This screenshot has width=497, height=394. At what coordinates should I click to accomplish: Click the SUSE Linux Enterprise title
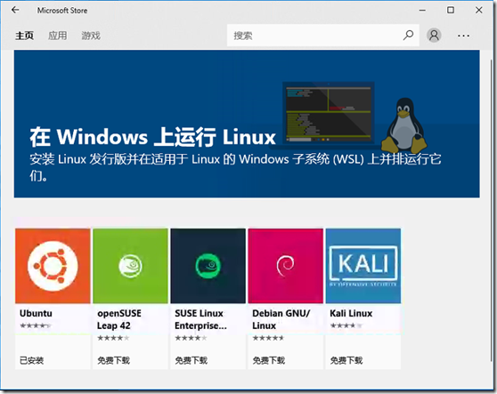coord(200,319)
